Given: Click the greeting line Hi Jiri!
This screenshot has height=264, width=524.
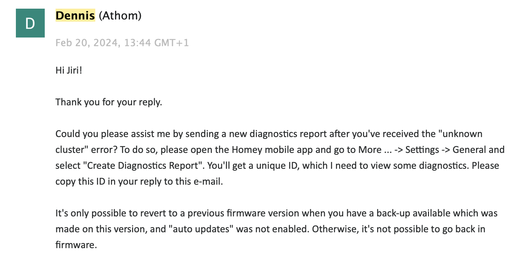Looking at the screenshot, I should (69, 70).
